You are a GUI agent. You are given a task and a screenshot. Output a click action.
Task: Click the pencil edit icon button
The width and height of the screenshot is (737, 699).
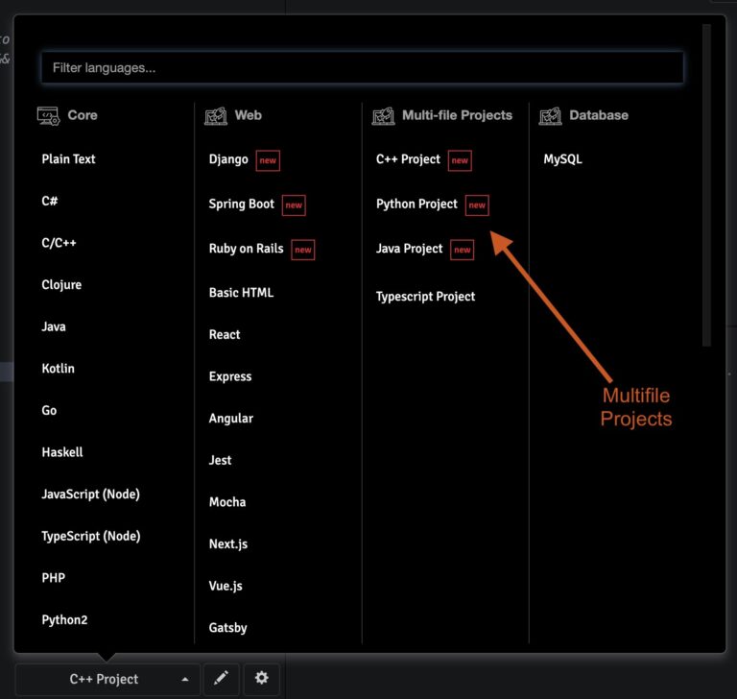pos(221,678)
